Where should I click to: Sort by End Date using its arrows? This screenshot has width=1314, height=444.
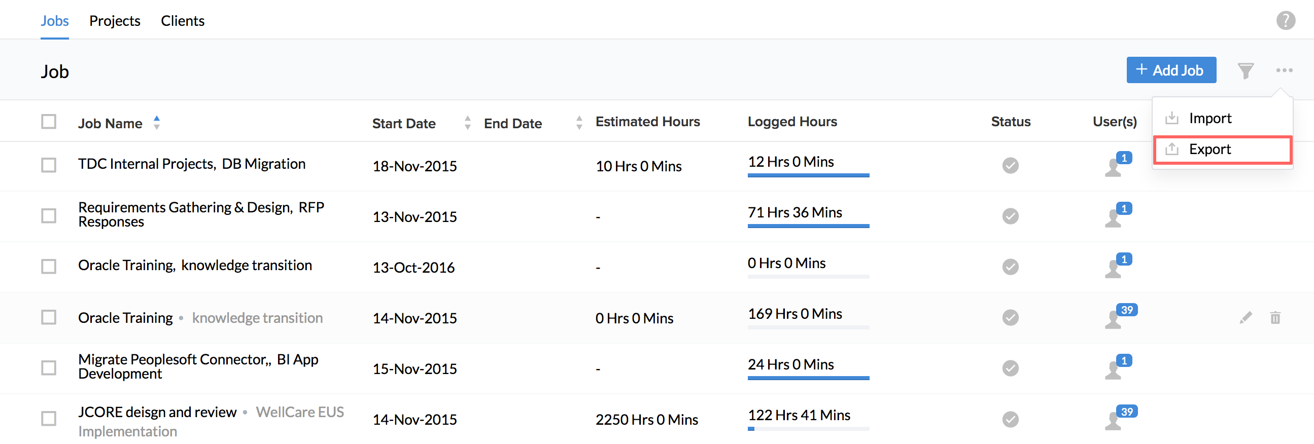(579, 123)
